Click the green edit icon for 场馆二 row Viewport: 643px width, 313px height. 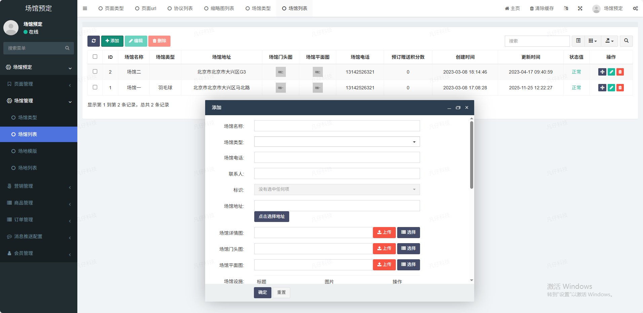click(x=611, y=72)
